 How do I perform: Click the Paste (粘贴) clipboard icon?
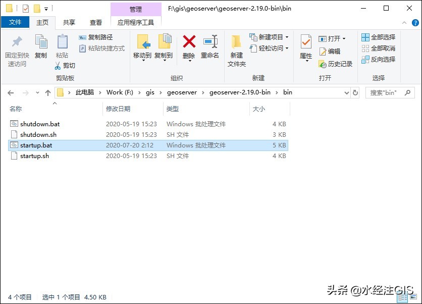coord(62,41)
